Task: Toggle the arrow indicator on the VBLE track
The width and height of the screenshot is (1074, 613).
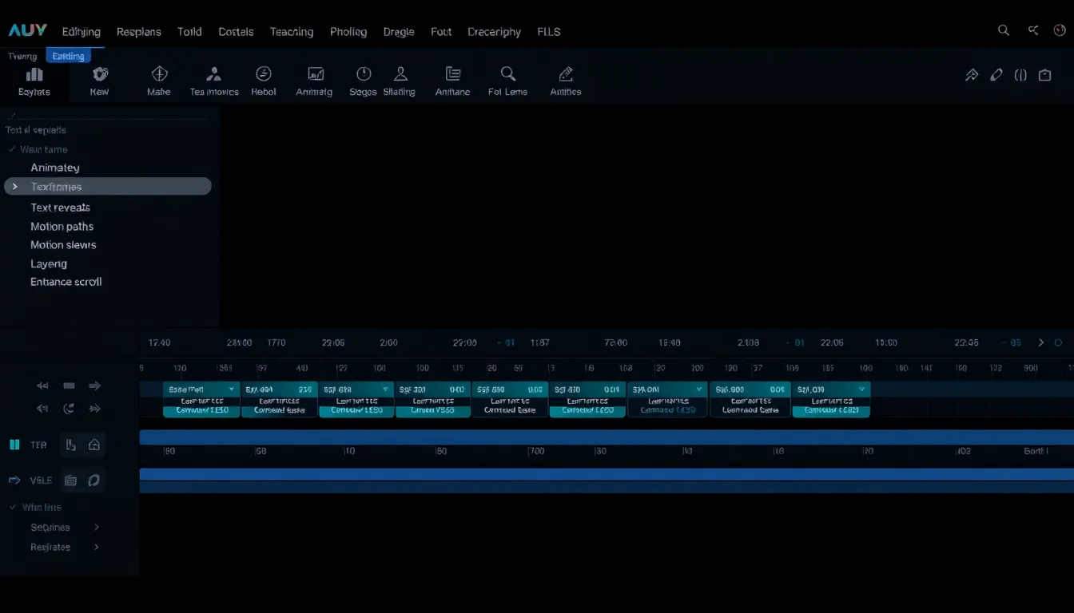Action: pyautogui.click(x=14, y=480)
